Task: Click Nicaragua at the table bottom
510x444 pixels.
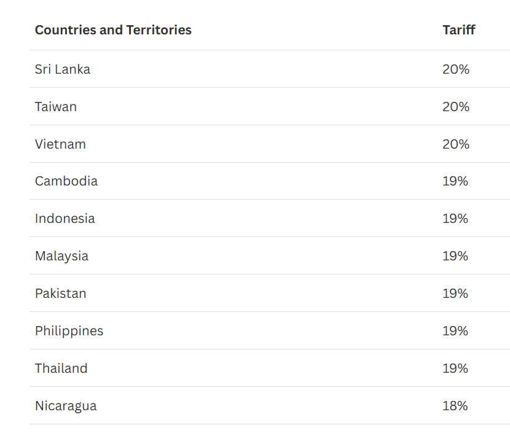Action: pyautogui.click(x=66, y=406)
